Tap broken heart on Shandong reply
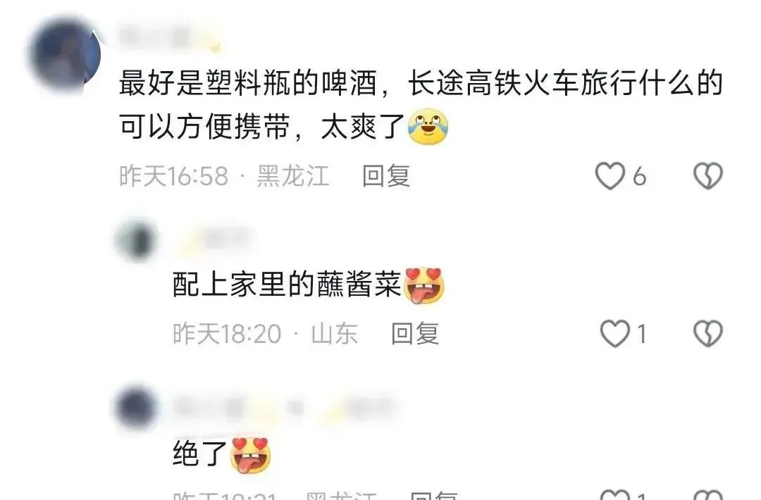 click(708, 334)
